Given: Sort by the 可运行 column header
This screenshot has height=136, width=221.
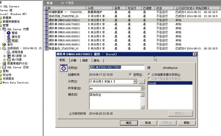Looking at the screenshot, I should coord(134,8).
